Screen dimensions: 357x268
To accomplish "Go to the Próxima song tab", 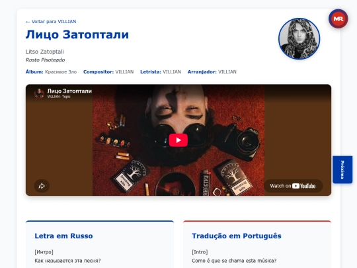I will 342,169.
